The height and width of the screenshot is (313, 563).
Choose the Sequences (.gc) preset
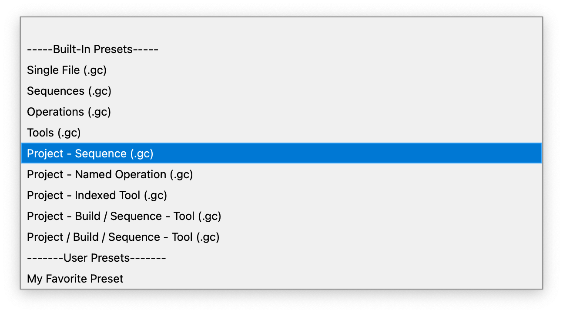(x=69, y=91)
